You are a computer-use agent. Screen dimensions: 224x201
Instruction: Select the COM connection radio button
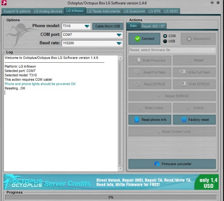165,36
